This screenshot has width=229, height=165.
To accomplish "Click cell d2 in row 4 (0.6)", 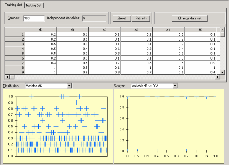I will tap(104, 49).
